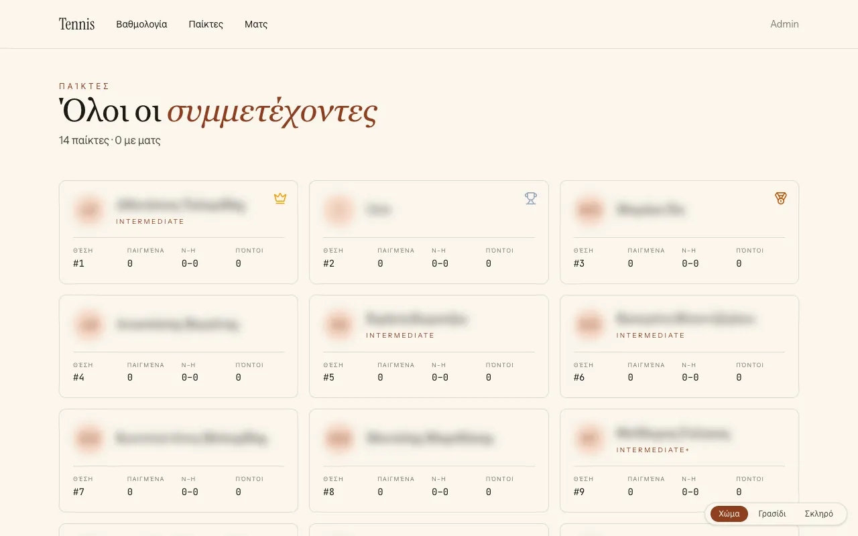Open the Βαθμολογία navigation item
The image size is (858, 536).
point(141,24)
